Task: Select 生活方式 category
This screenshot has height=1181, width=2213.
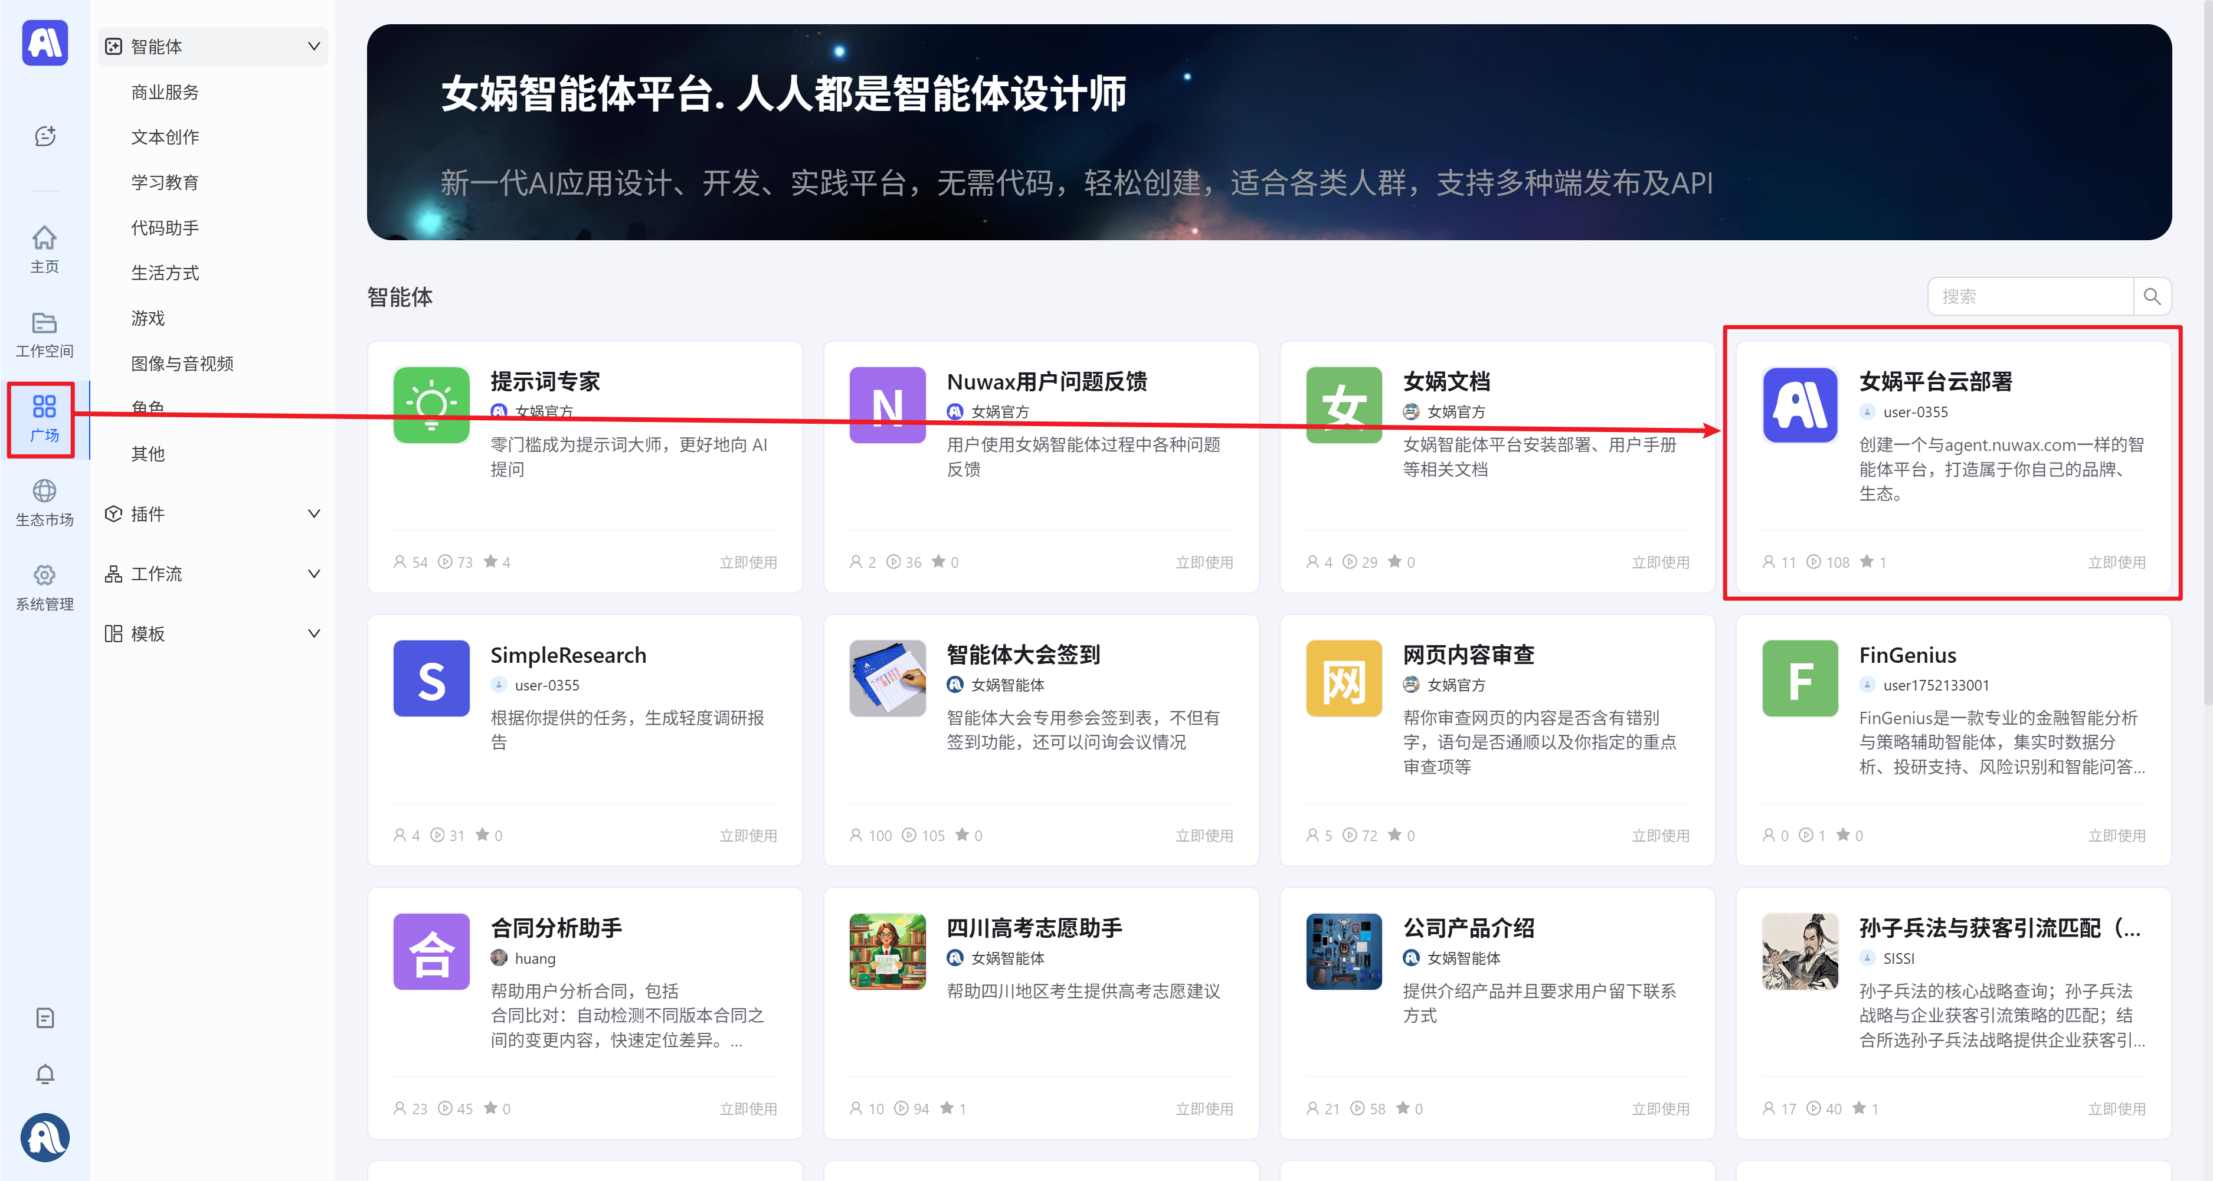Action: [165, 272]
